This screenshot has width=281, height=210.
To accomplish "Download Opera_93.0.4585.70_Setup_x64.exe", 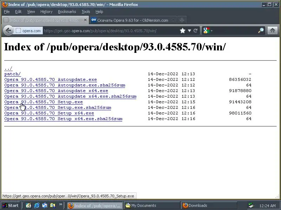I will tap(49, 113).
